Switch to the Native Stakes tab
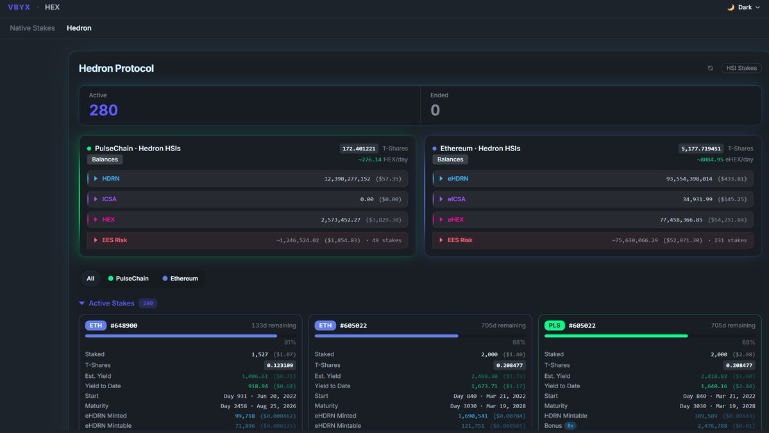 click(x=31, y=28)
